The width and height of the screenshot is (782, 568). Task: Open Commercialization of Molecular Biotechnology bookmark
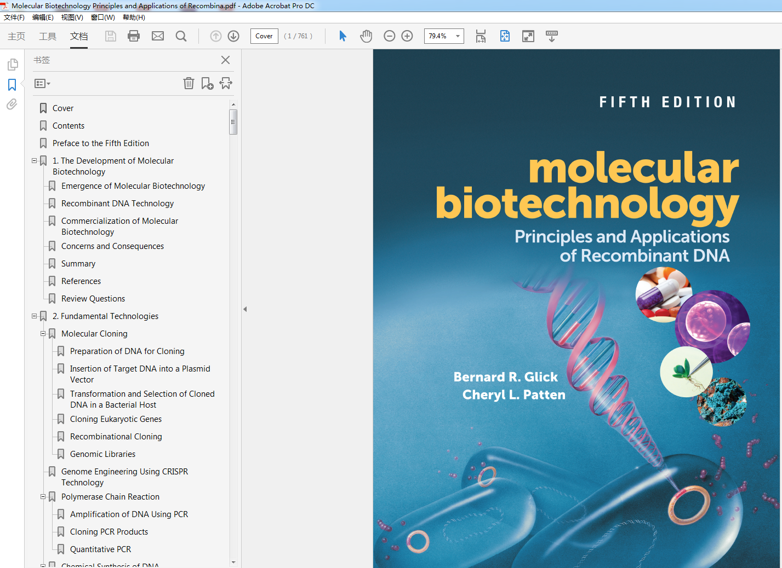click(x=119, y=227)
